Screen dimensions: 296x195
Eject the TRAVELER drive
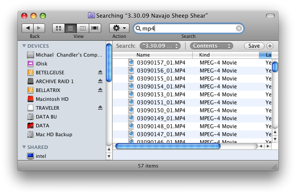tap(100, 108)
